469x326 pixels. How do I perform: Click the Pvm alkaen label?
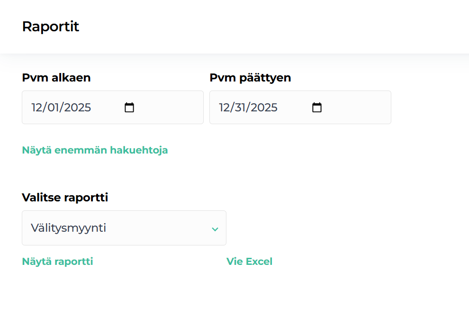56,78
